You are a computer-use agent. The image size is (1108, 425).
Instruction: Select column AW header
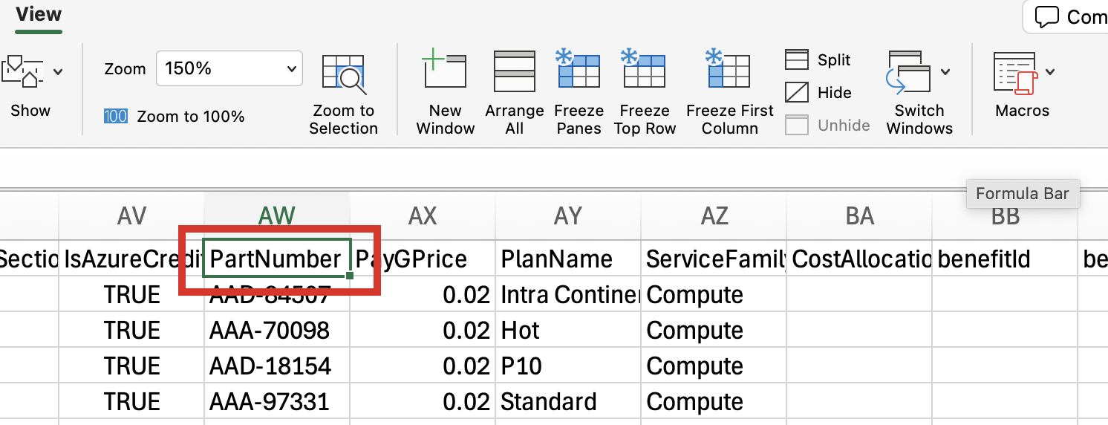(x=276, y=216)
